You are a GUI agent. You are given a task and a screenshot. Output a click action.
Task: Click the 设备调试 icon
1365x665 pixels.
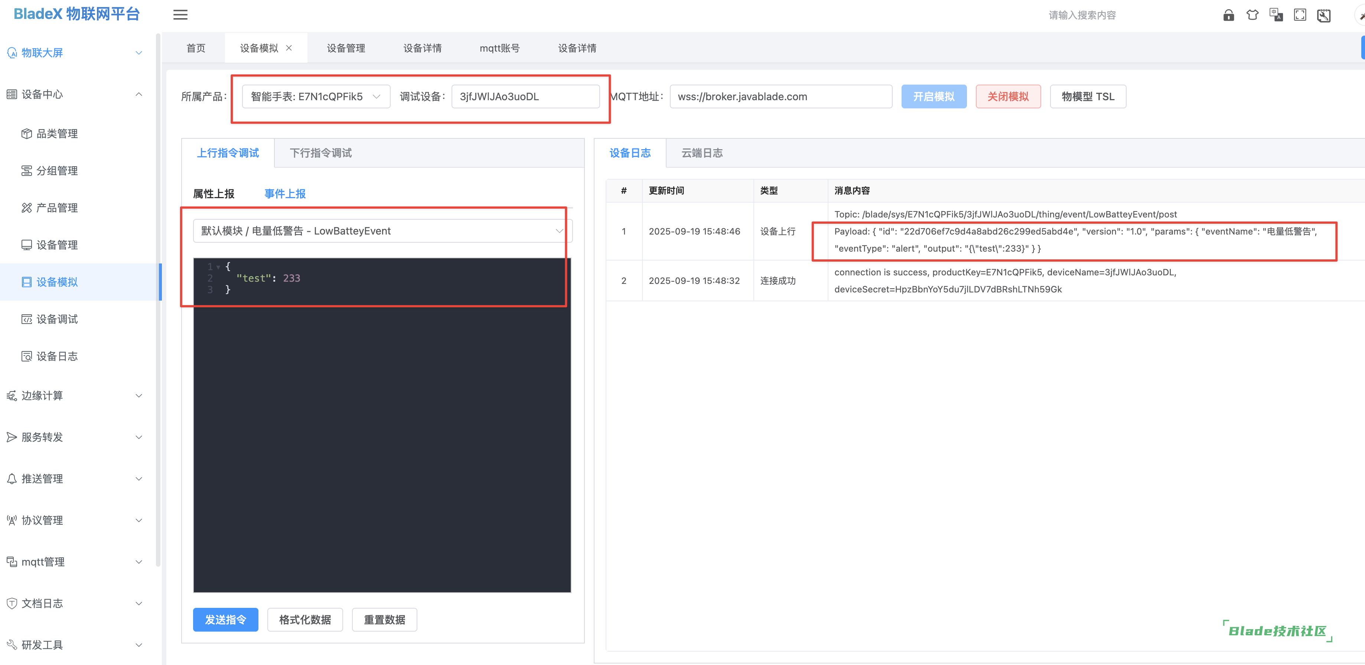coord(26,319)
